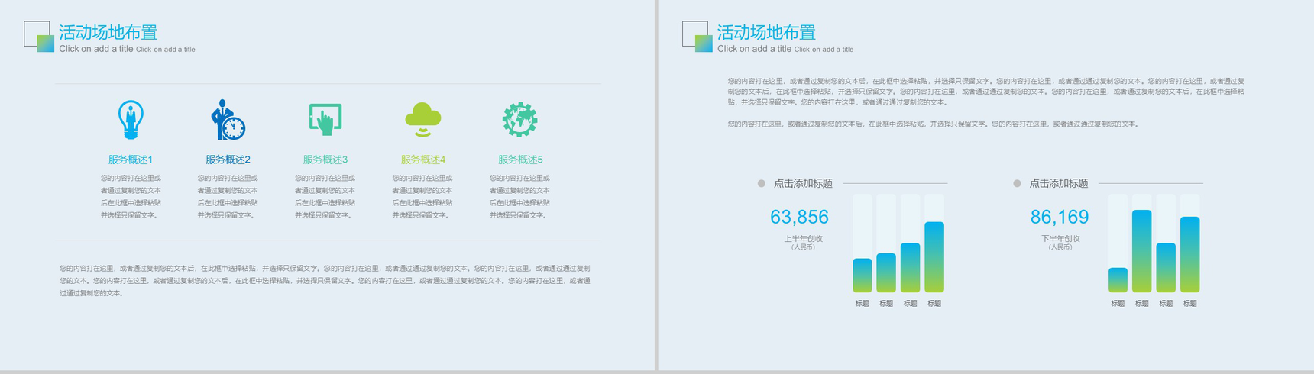Click the description text under 服务概述1
Viewport: 1314px width, 374px height.
[x=131, y=197]
